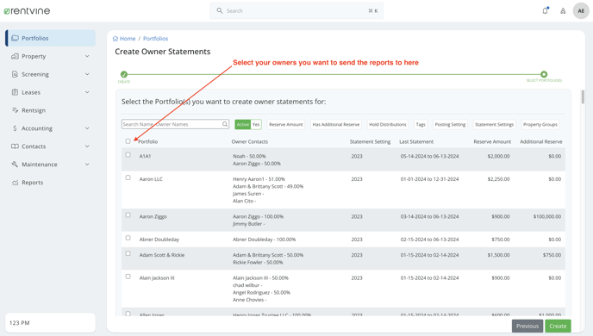Click the Rentsign signature icon in sidebar
The image size is (593, 336).
coord(15,110)
